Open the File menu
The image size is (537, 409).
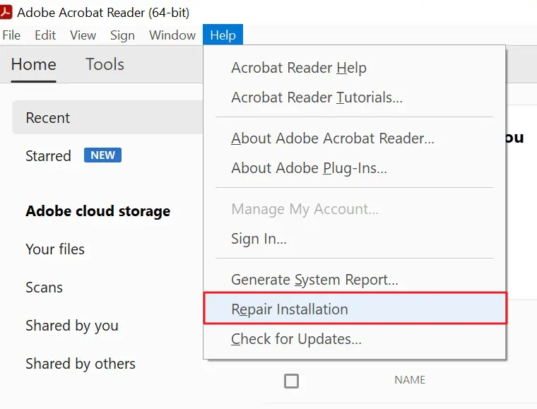[11, 35]
